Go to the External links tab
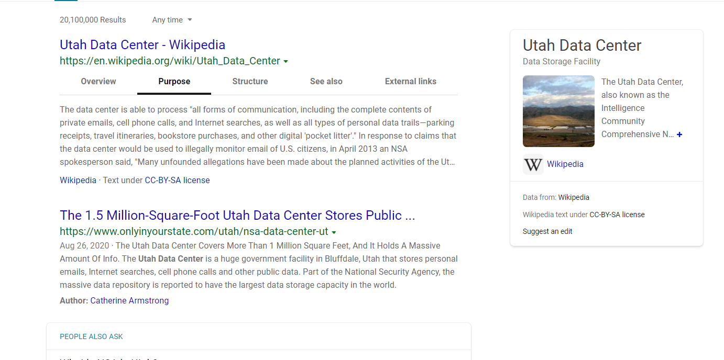 [x=410, y=82]
